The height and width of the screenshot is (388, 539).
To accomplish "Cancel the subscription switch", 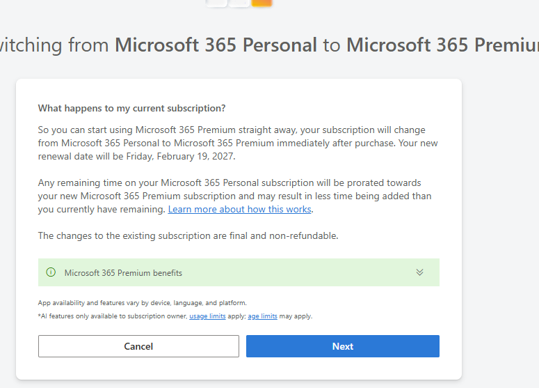I will click(138, 346).
